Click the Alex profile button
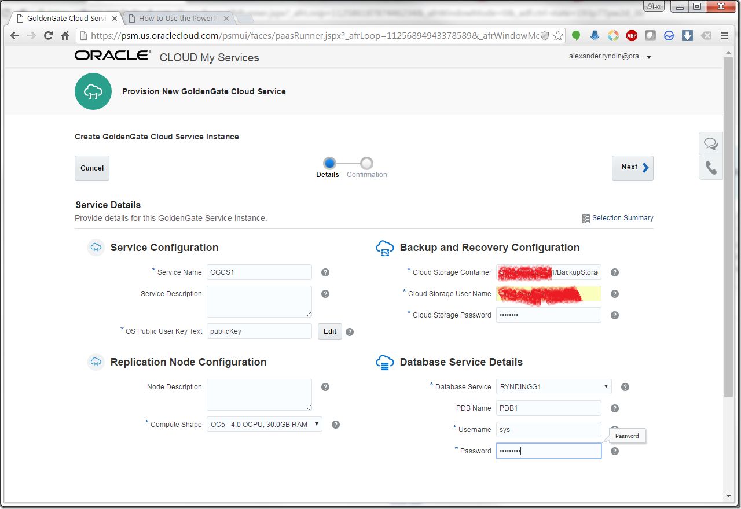This screenshot has height=509, width=741. click(654, 6)
